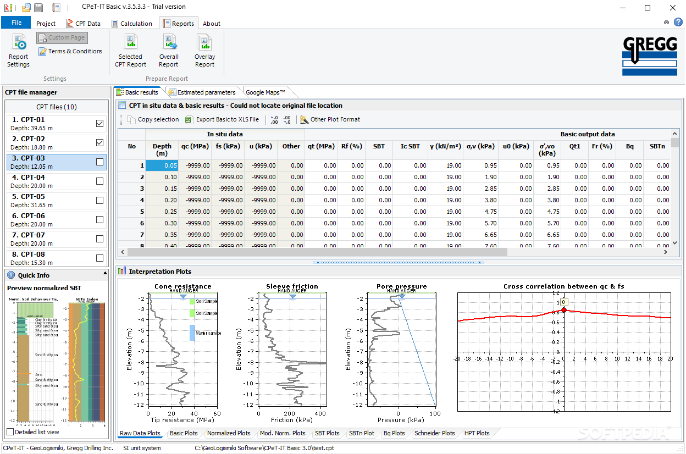This screenshot has width=686, height=454.
Task: Click the CPeT-IT app icon in title bar
Action: (x=8, y=7)
